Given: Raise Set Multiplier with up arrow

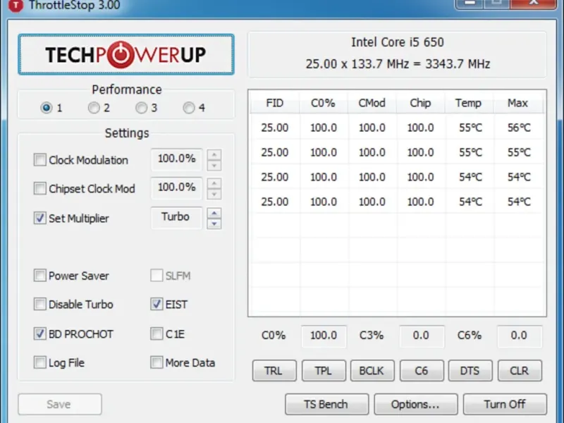Looking at the screenshot, I should point(214,213).
